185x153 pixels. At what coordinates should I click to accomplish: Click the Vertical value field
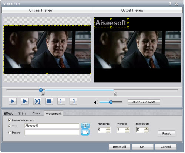pyautogui.click(x=121, y=130)
